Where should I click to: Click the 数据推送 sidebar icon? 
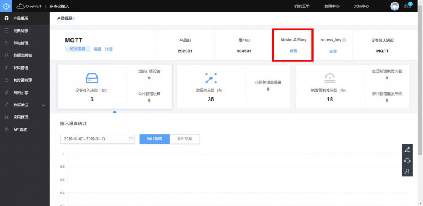point(6,105)
